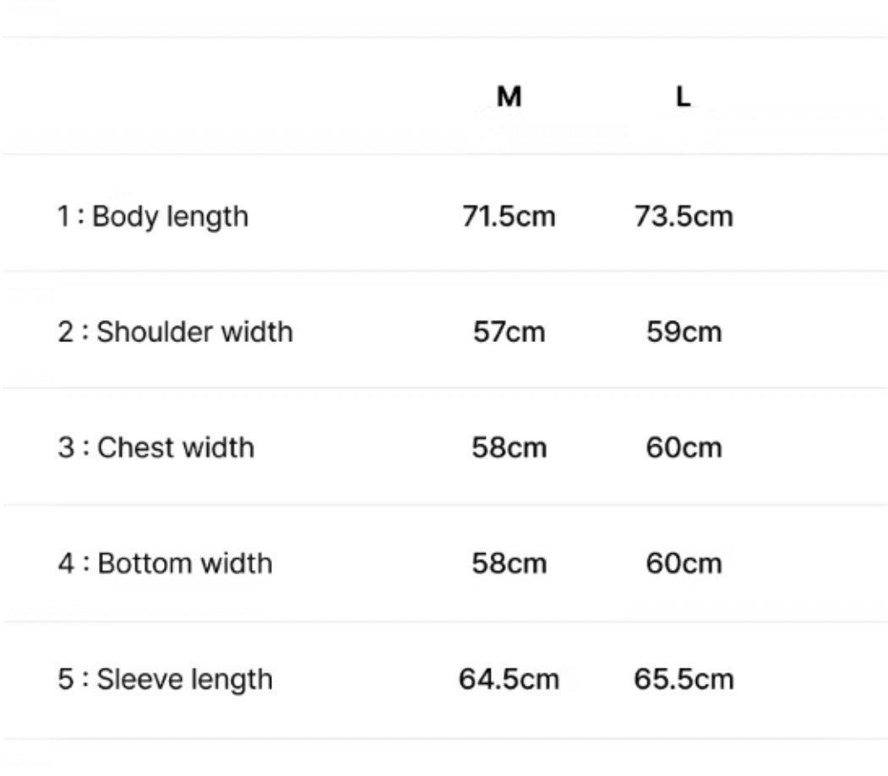Click the 'Shoulder width' row label text
This screenshot has height=776, width=888.
(x=194, y=332)
